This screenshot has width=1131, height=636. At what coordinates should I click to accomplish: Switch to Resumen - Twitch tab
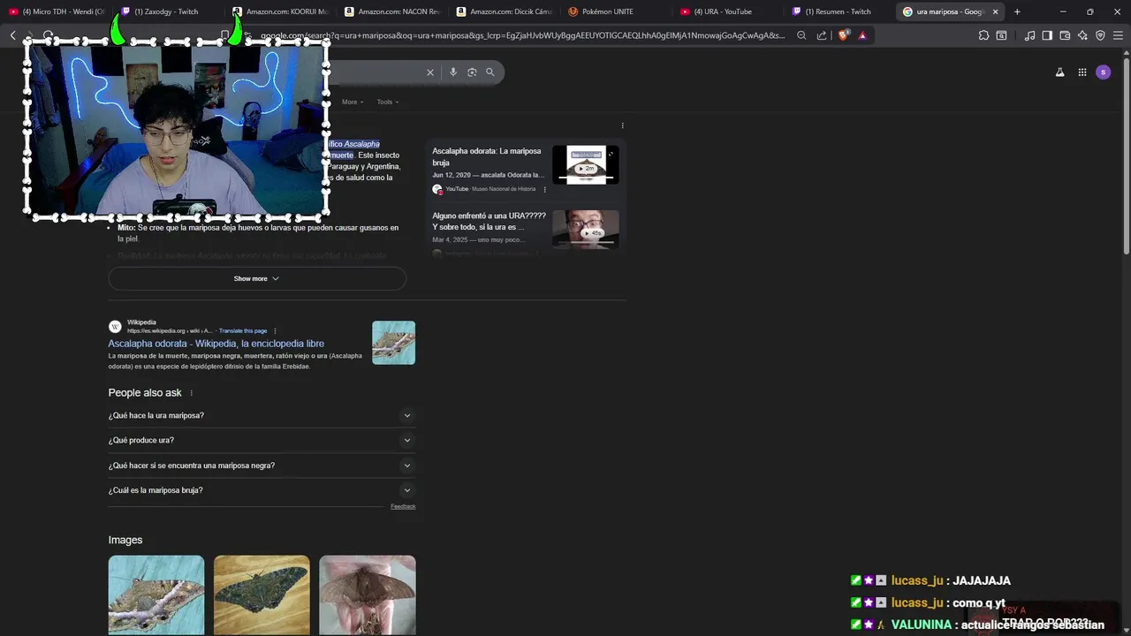[x=841, y=11]
